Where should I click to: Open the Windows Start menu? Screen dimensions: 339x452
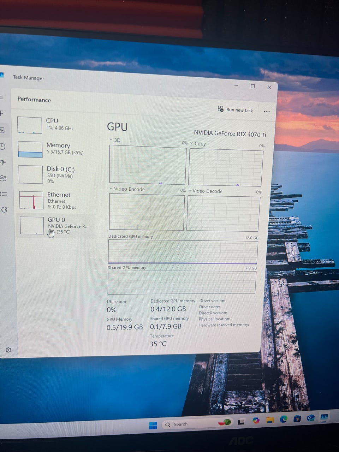click(153, 425)
